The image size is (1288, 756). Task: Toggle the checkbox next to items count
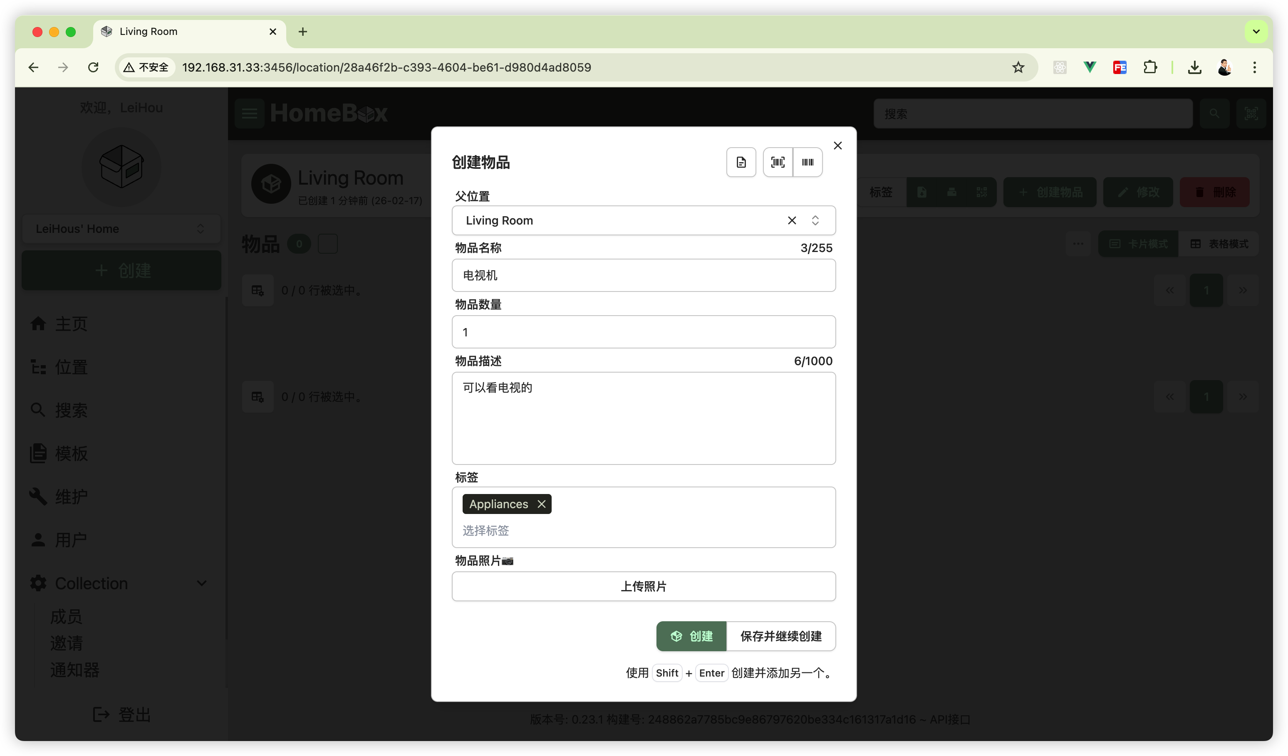pos(328,244)
